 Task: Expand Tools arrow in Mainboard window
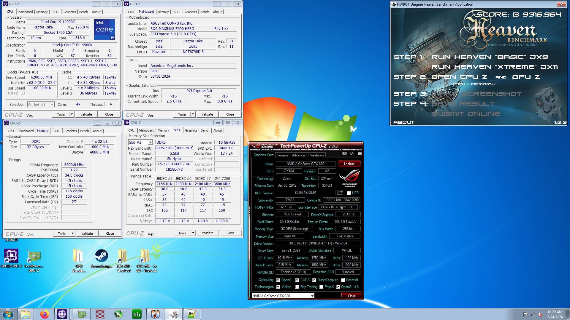tap(193, 114)
